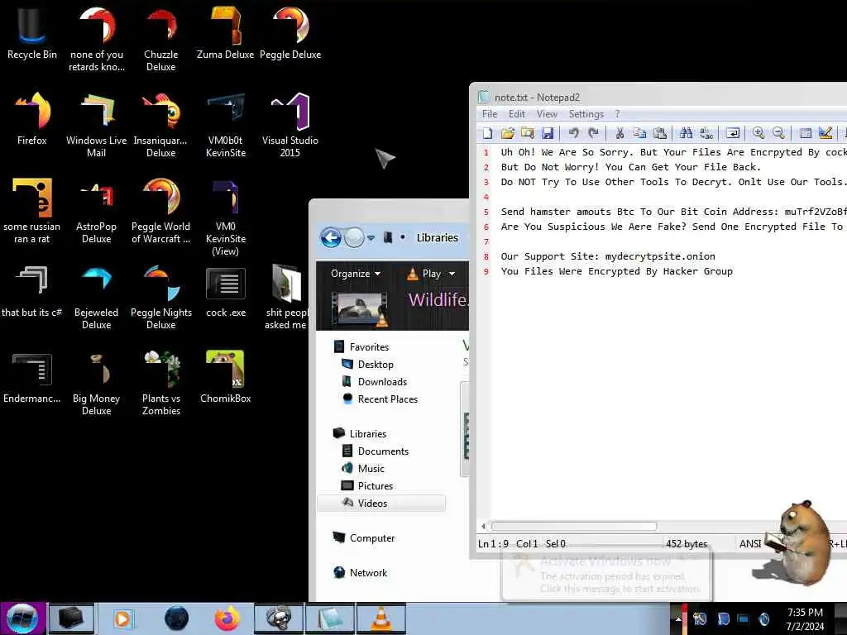847x635 pixels.
Task: Show hidden tray icons arrow
Action: click(678, 618)
